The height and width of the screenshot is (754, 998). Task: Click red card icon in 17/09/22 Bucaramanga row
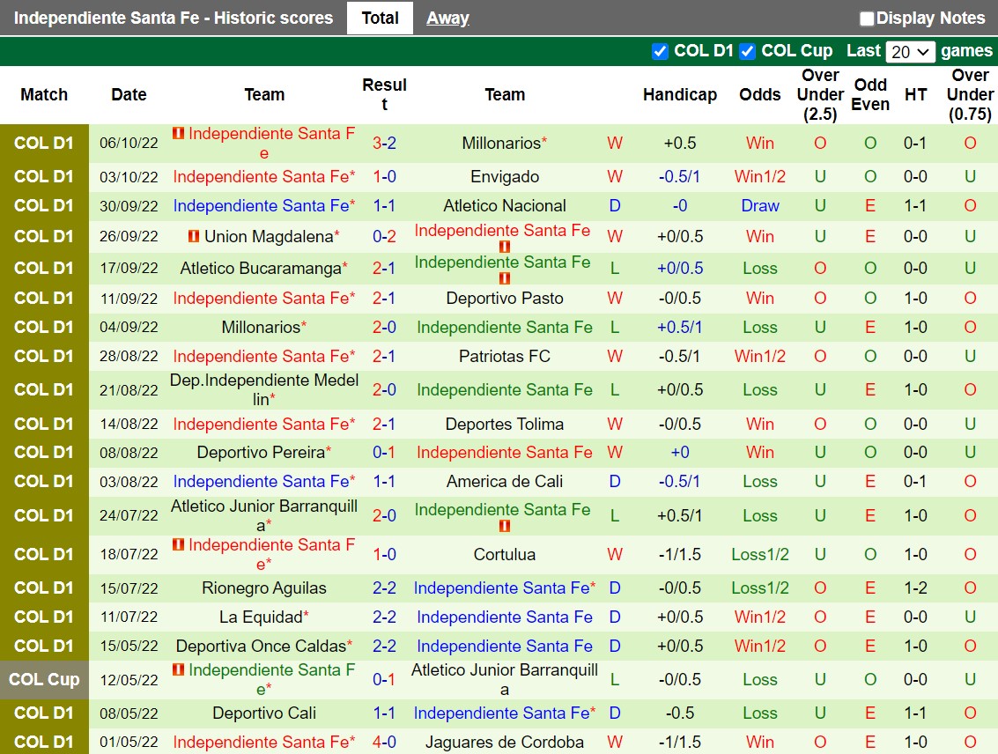tap(505, 278)
